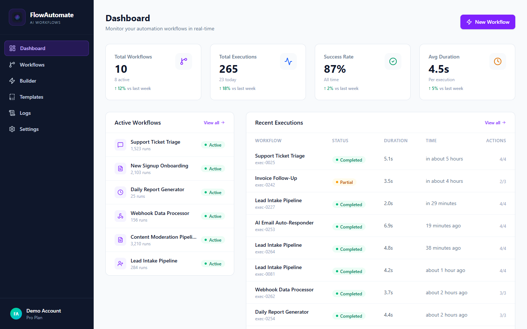Open the Workflows page in sidebar
This screenshot has width=527, height=329.
[x=32, y=65]
